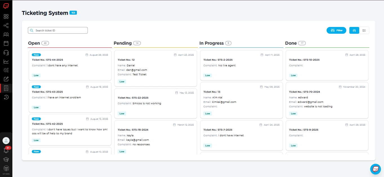Click the workflow nodes icon in sidebar
Viewport: 384px width, 177px height.
click(x=6, y=26)
